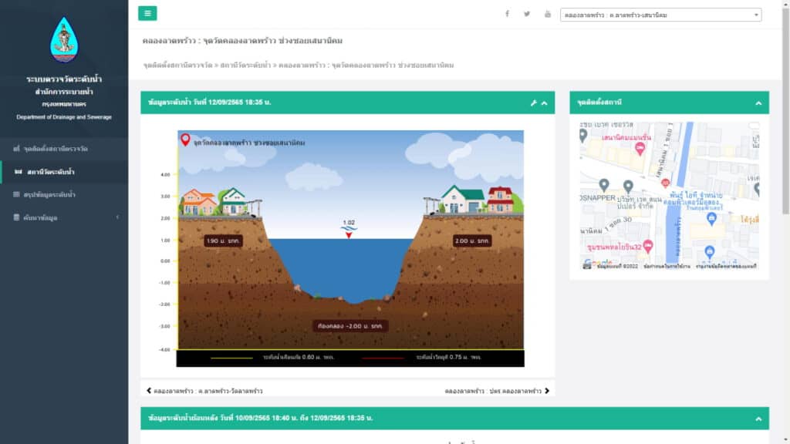Collapse the historical water level panel

(x=758, y=418)
